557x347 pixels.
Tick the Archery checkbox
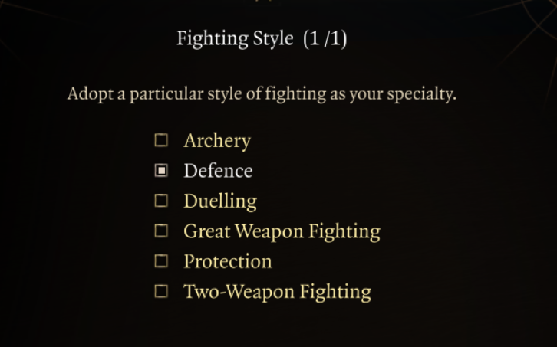tap(161, 140)
